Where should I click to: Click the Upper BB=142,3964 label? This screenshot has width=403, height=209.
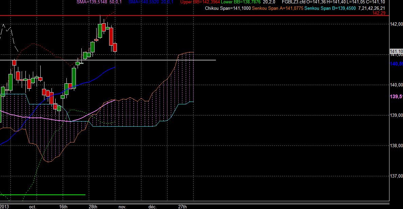(200, 2)
